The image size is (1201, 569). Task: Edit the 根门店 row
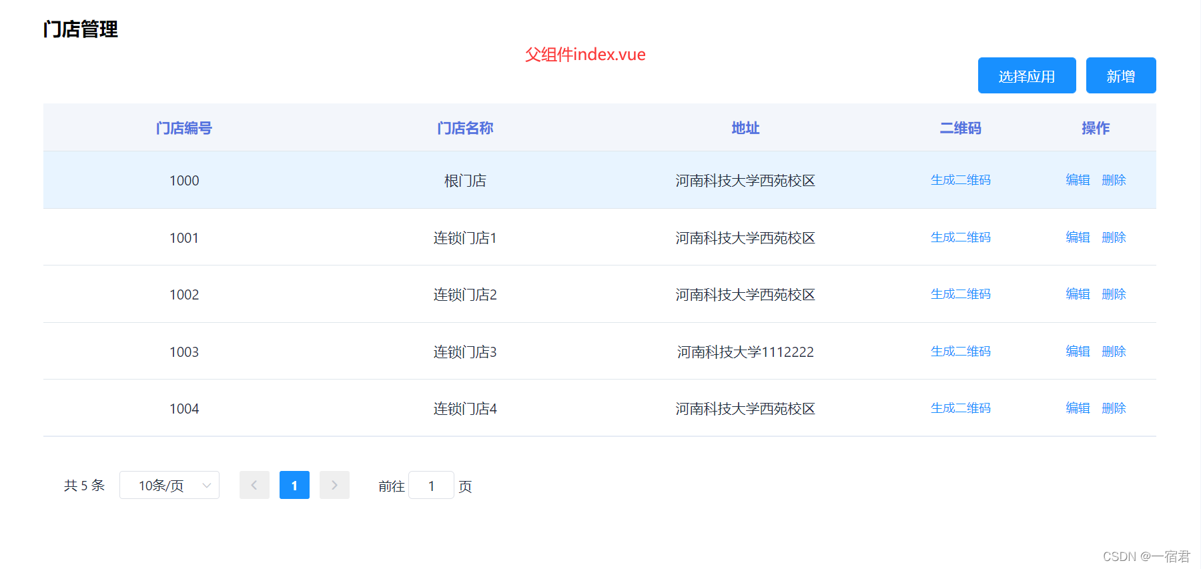pos(1078,180)
